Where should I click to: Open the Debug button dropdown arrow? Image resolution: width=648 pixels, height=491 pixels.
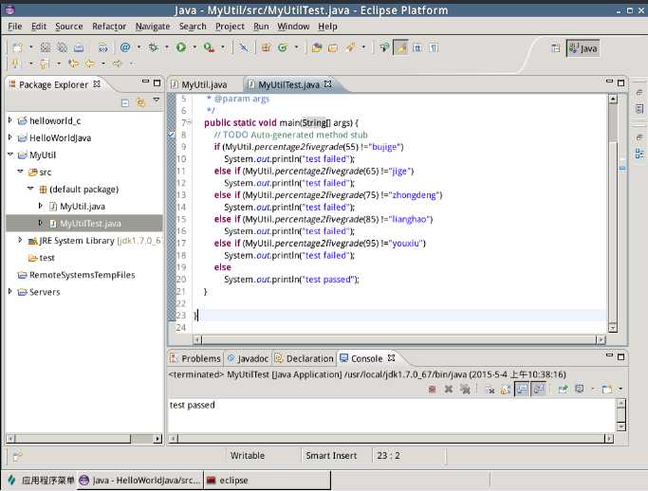coord(167,47)
